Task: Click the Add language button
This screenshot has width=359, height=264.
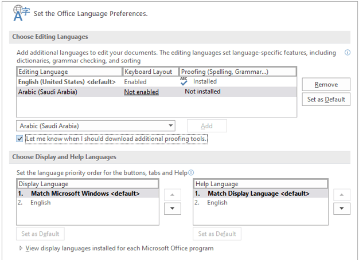Action: pyautogui.click(x=207, y=126)
